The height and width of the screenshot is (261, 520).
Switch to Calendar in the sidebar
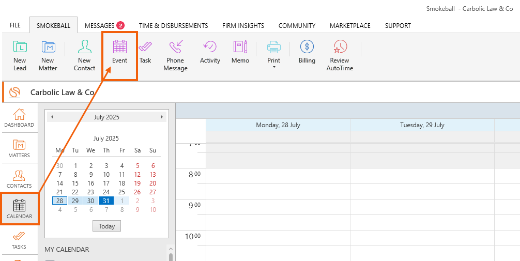(x=19, y=209)
